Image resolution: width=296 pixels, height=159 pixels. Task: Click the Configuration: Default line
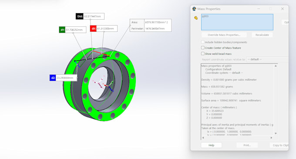[x=218, y=70]
